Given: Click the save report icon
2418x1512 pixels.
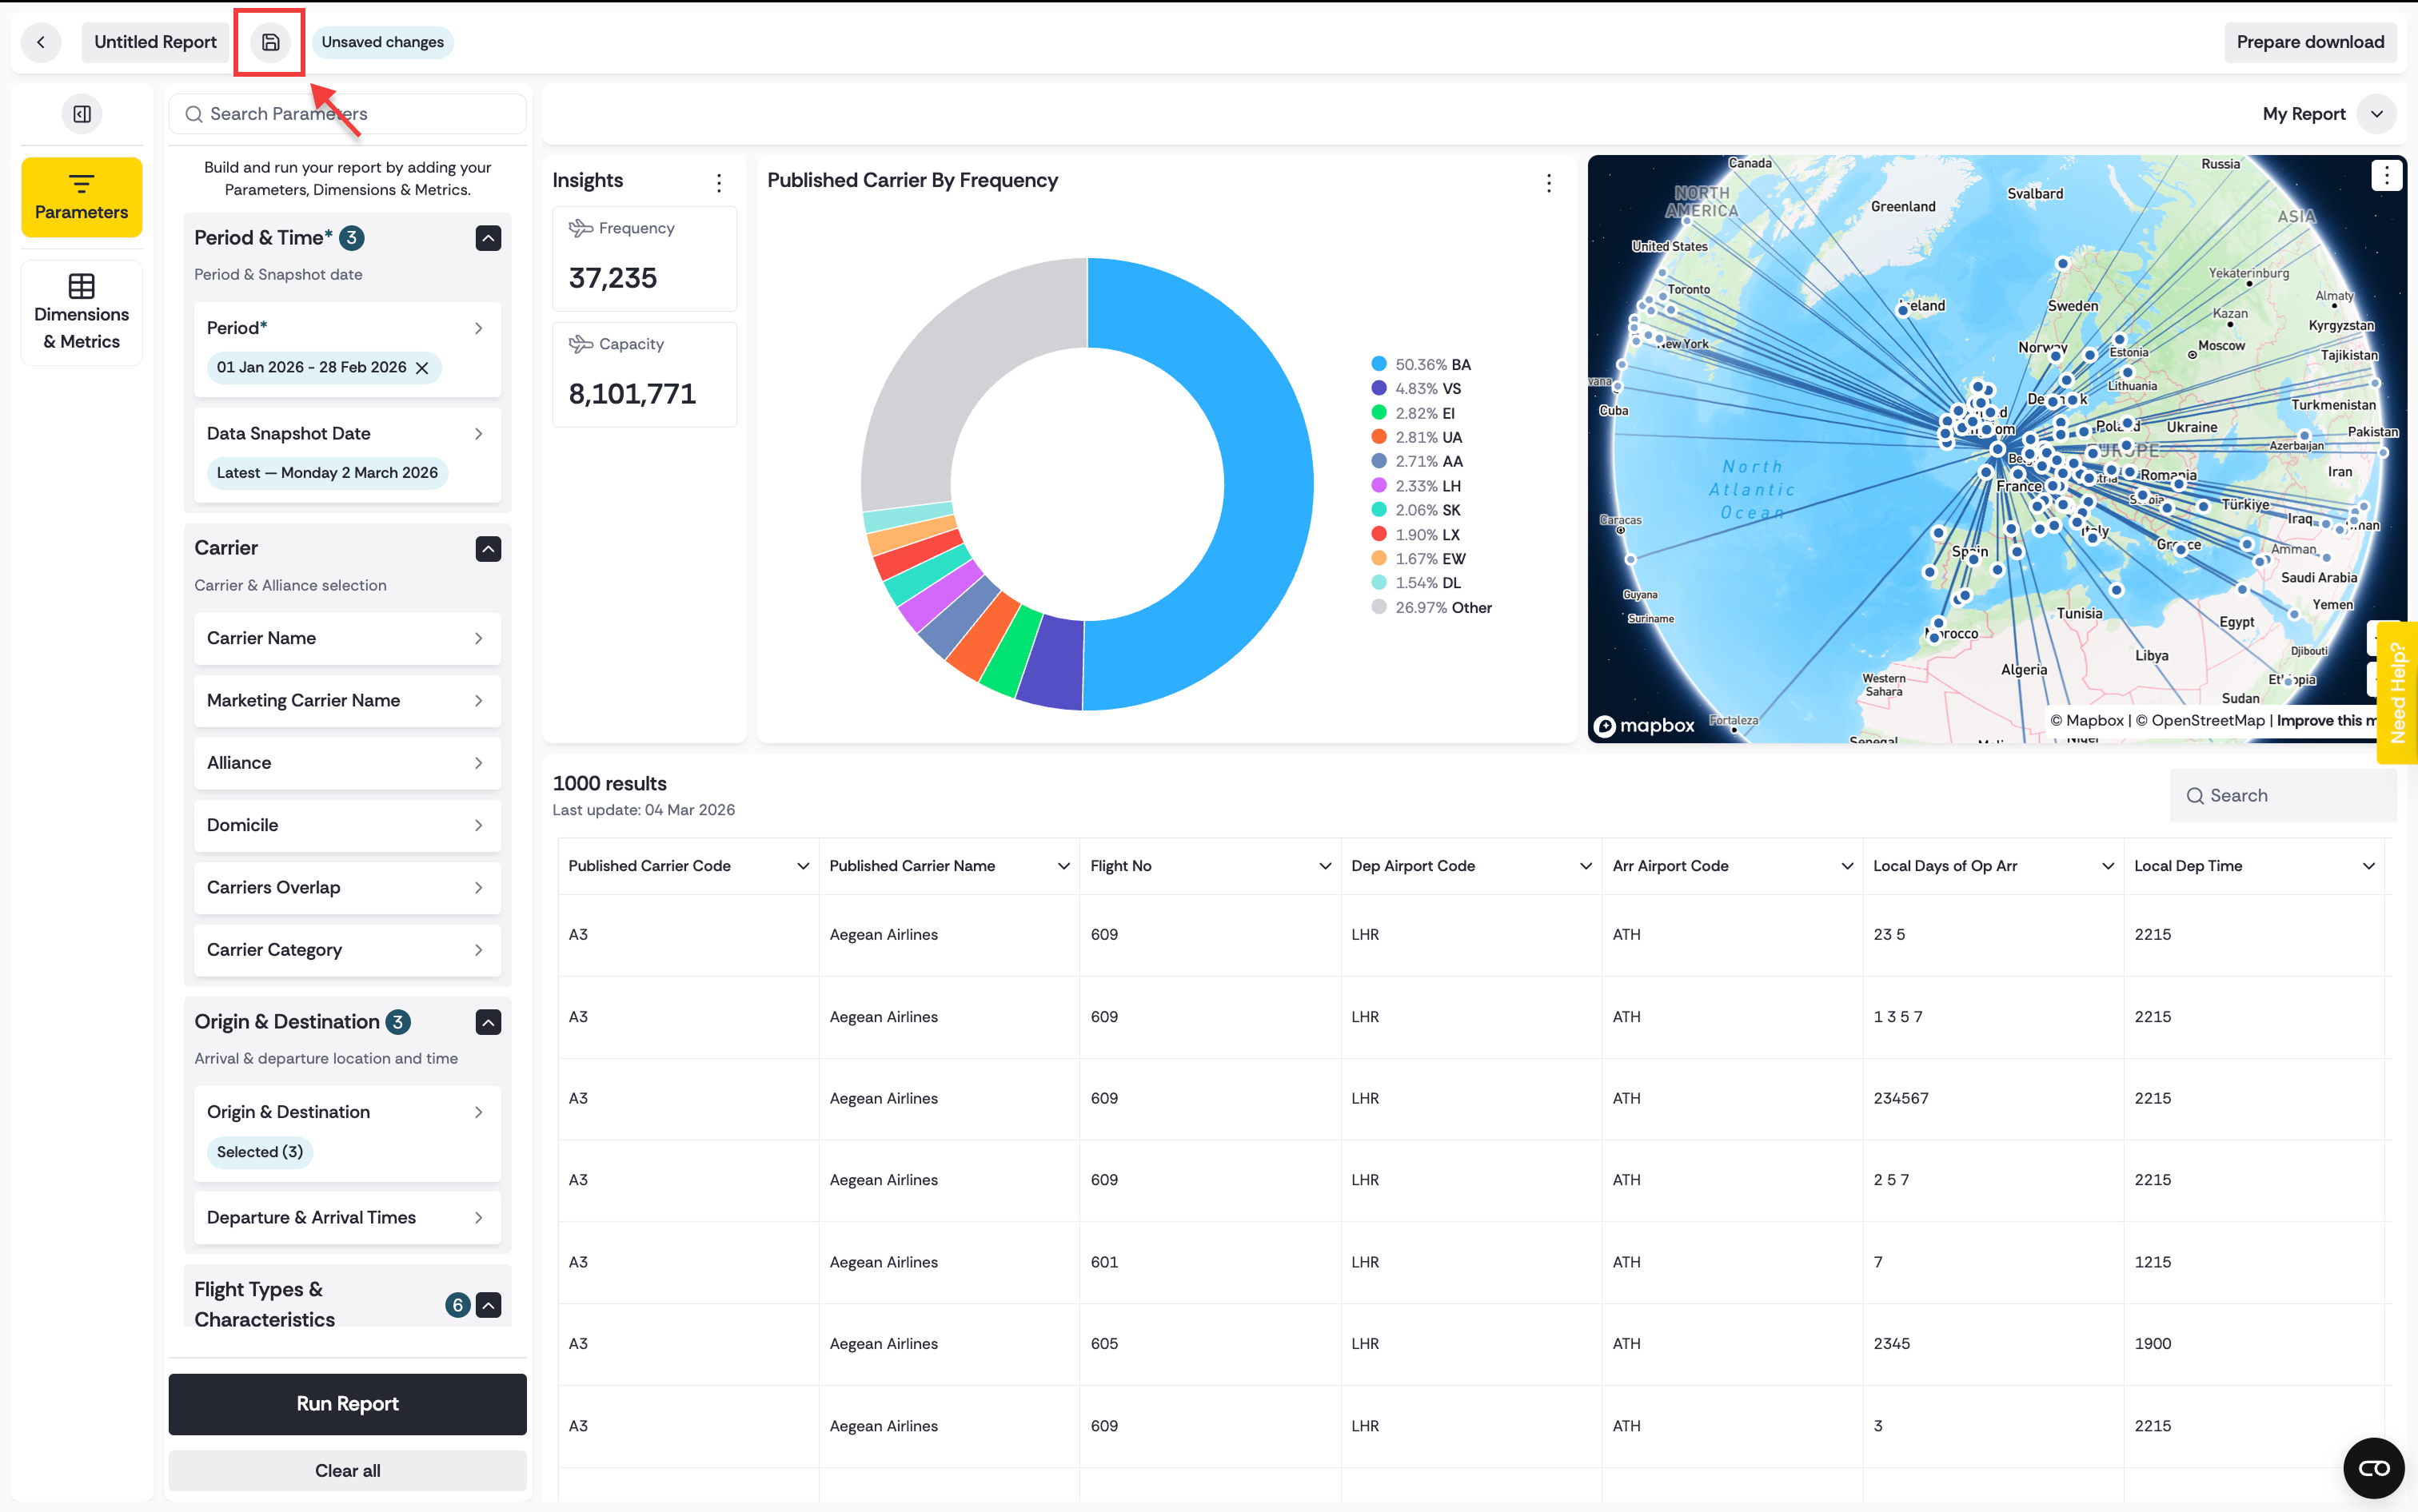Looking at the screenshot, I should [270, 42].
